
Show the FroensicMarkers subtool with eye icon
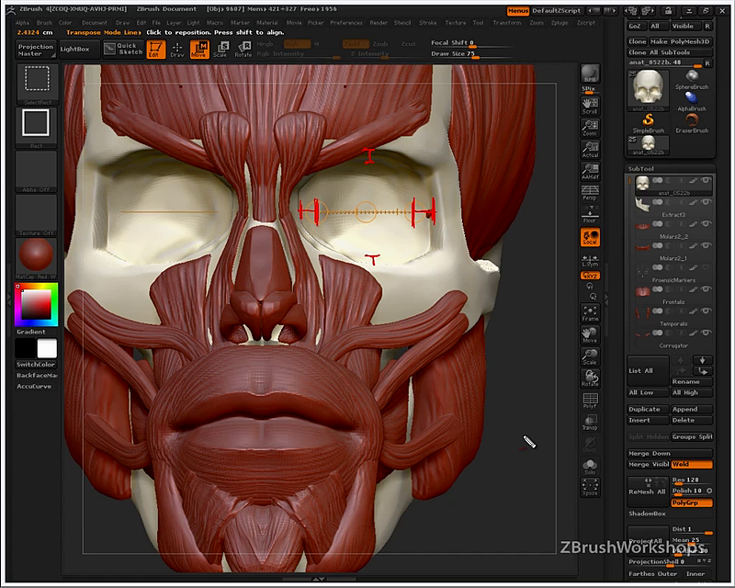[706, 267]
